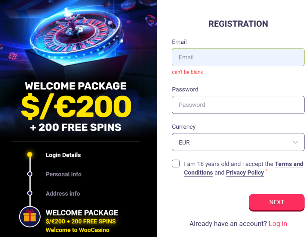Select EUR in the currency combo box

pos(238,142)
